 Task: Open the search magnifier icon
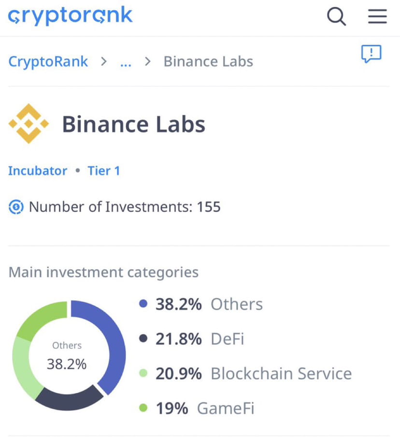coord(336,16)
